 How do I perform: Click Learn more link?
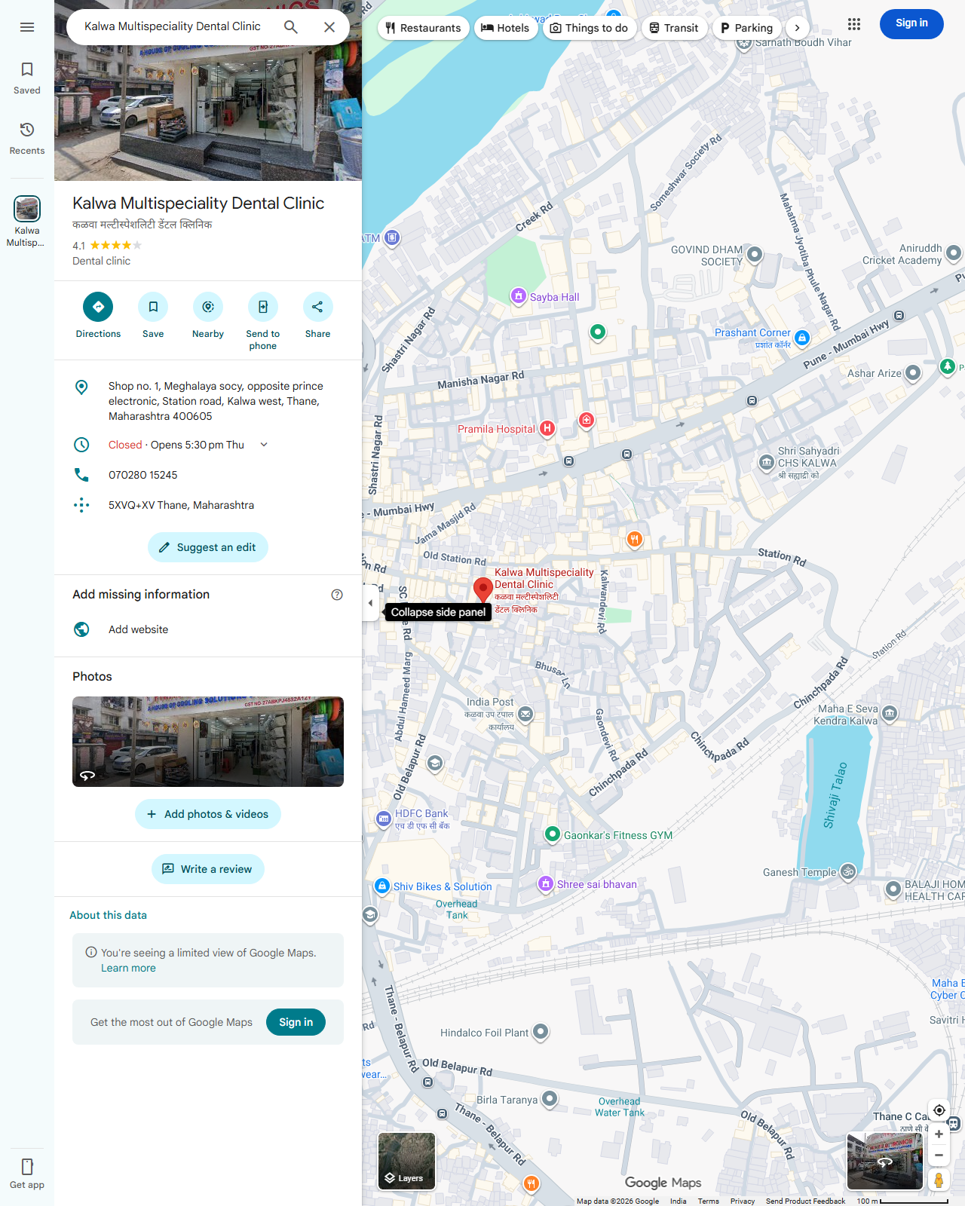pos(128,968)
